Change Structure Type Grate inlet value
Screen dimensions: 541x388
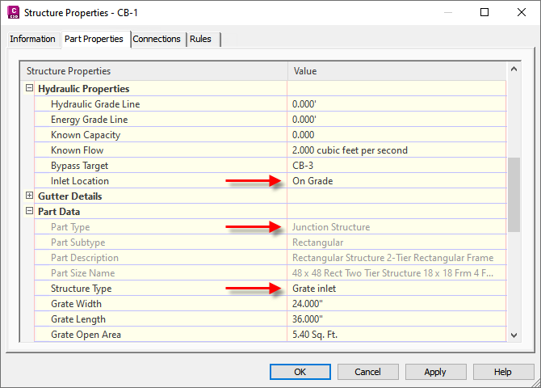[x=396, y=289]
